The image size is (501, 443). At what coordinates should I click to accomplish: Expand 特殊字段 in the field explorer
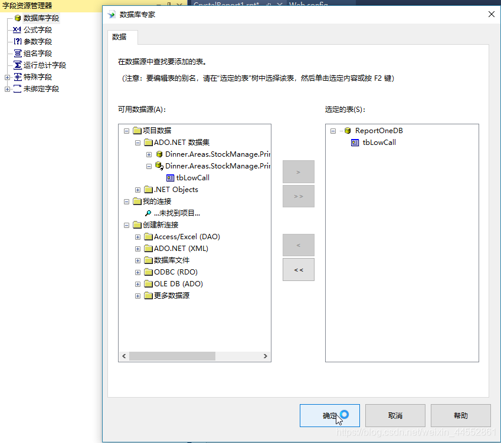point(7,77)
